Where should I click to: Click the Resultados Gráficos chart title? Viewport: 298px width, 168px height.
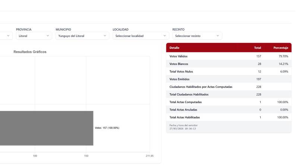pos(30,52)
